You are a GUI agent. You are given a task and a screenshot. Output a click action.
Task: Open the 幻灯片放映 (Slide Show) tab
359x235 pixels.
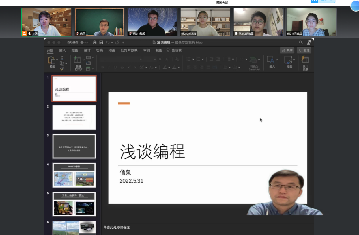click(x=129, y=50)
